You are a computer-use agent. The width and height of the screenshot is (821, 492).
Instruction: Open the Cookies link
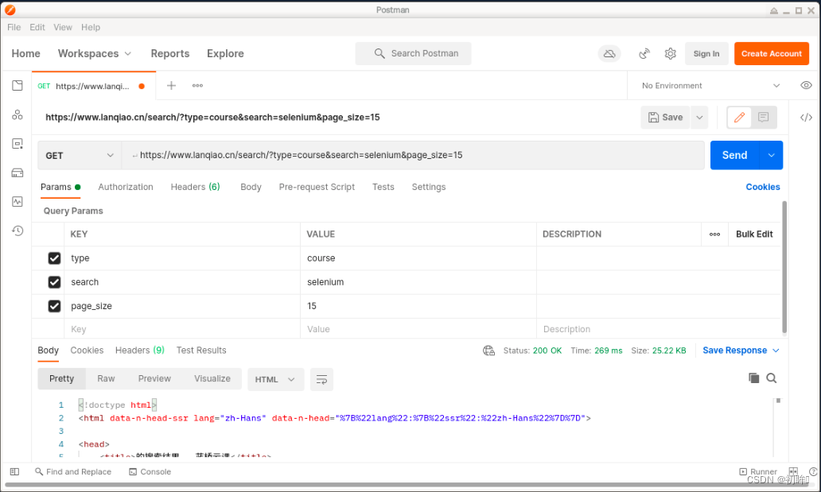763,187
